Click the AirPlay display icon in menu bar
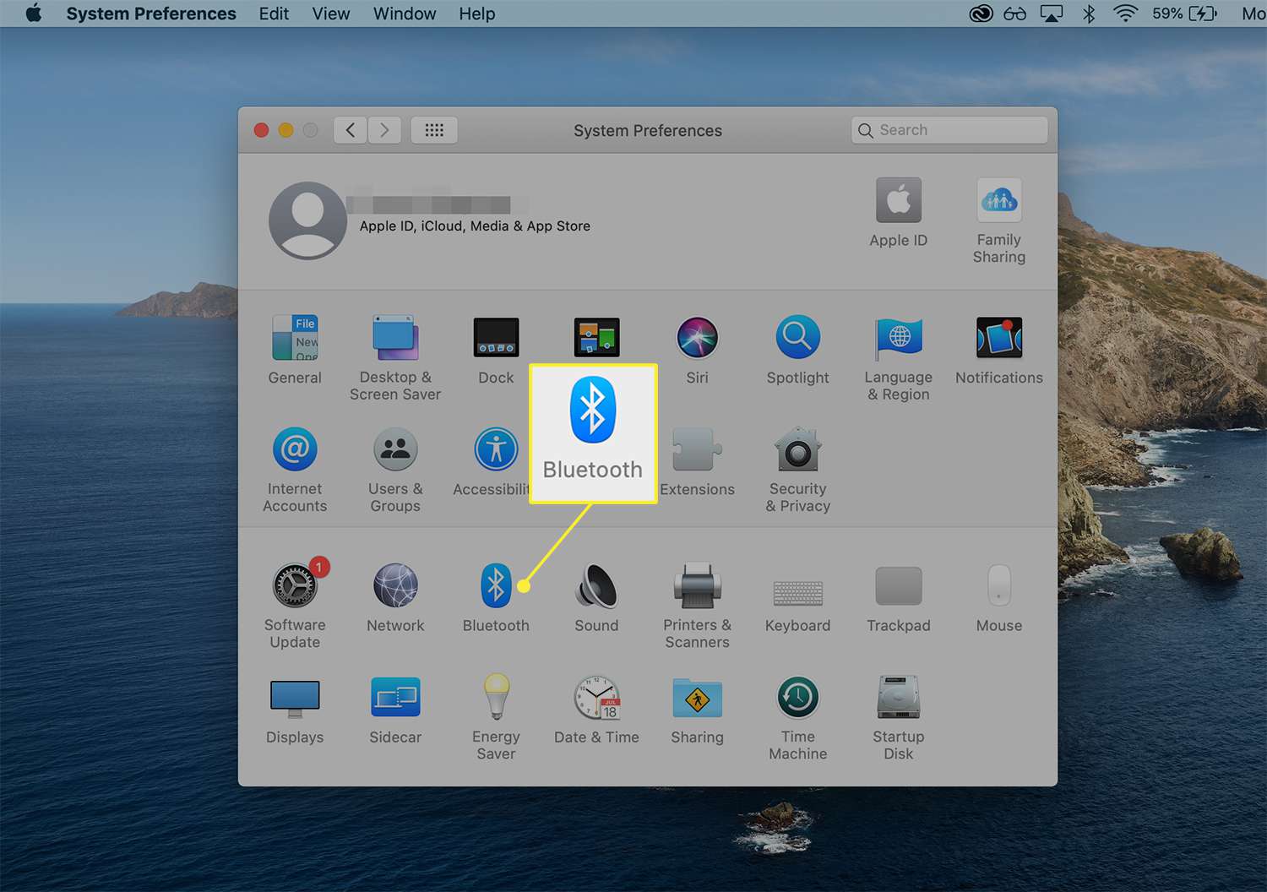This screenshot has width=1267, height=892. click(1052, 14)
